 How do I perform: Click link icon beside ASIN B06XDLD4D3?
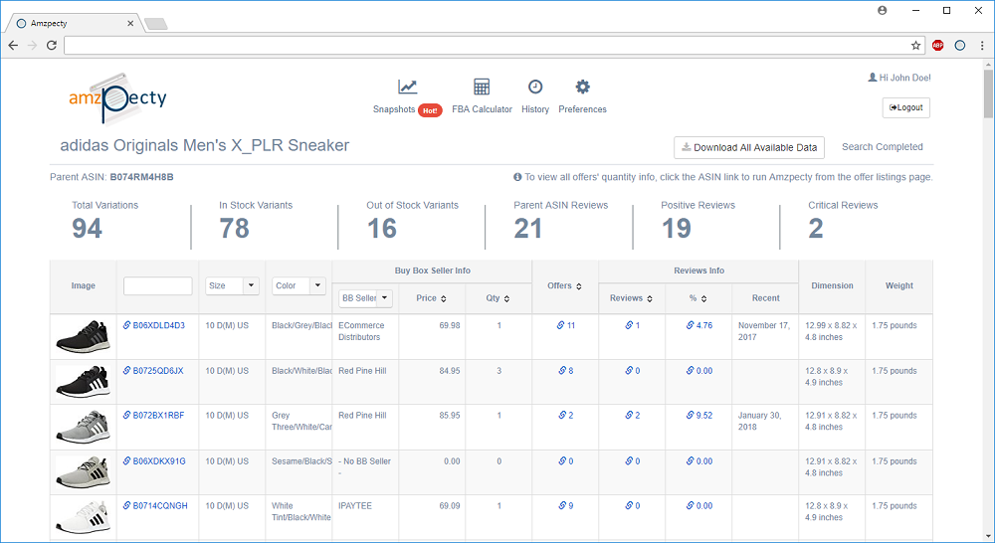pos(127,325)
